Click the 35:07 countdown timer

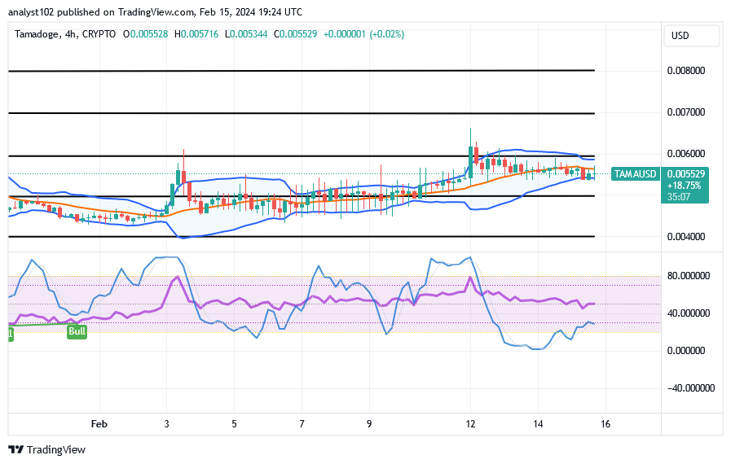[x=679, y=197]
